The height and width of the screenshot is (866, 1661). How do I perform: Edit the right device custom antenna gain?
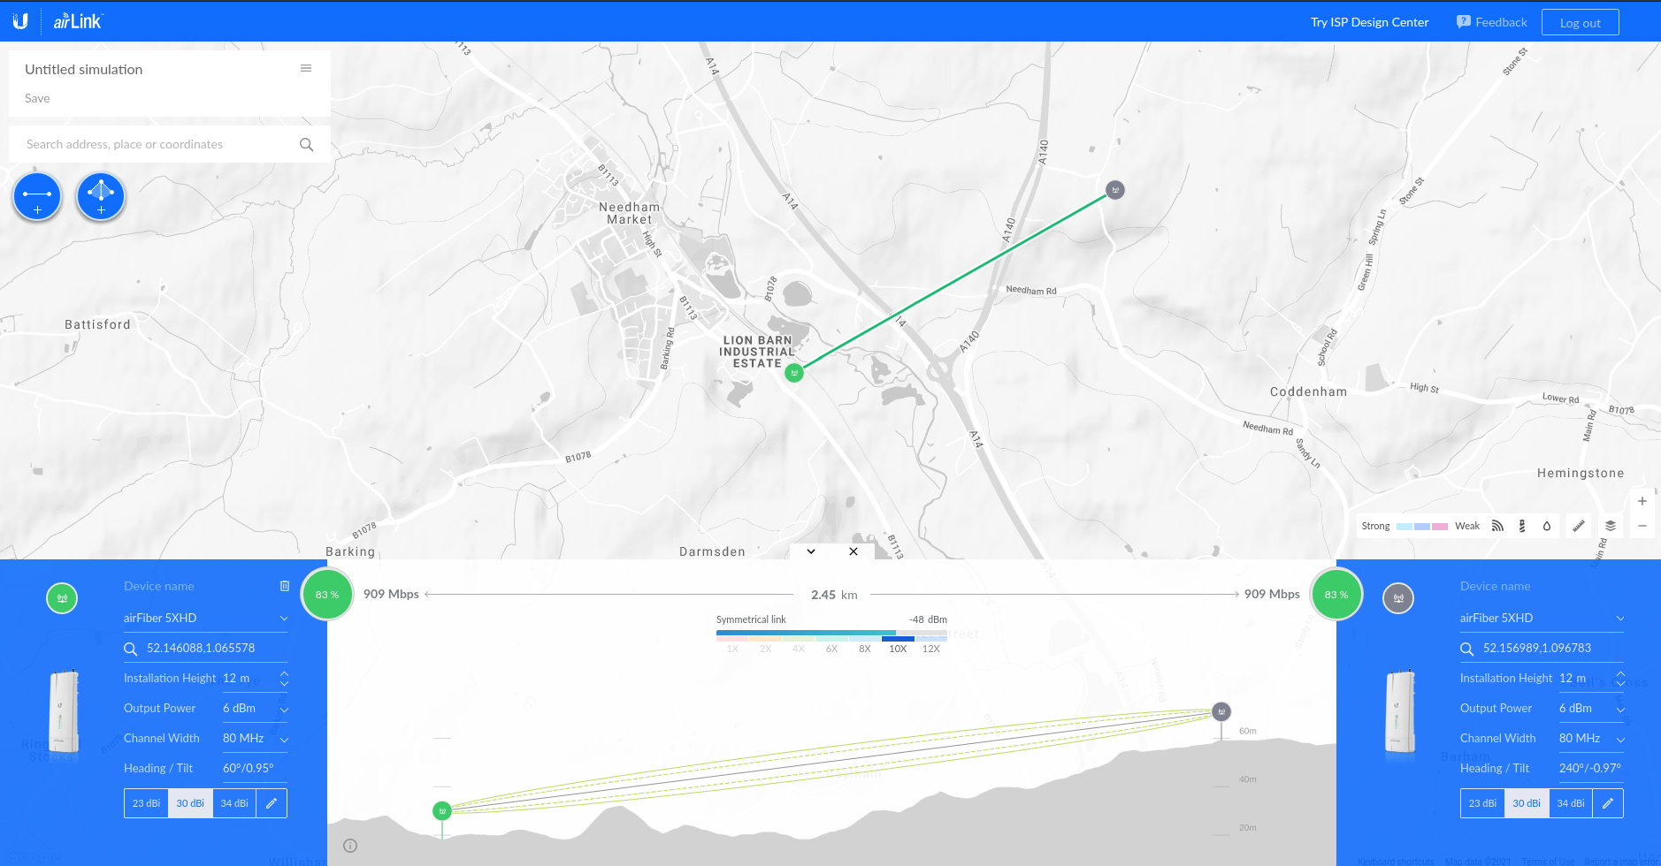tap(1608, 803)
